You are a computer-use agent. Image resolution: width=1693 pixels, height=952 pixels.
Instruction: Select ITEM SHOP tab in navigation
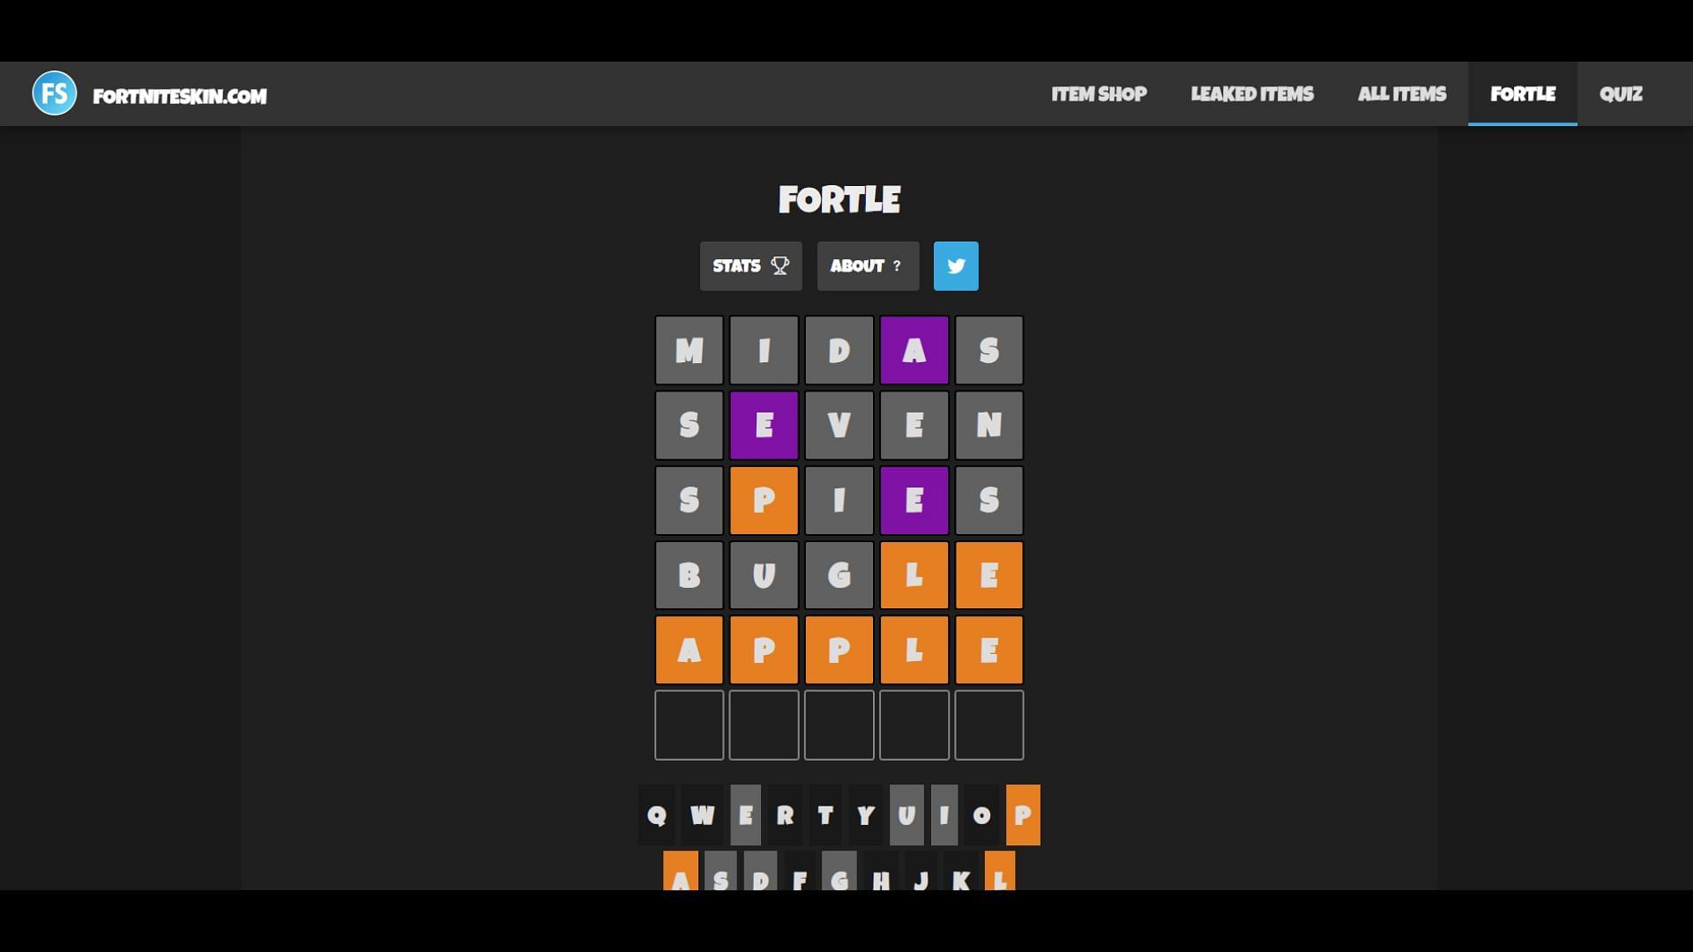pyautogui.click(x=1099, y=94)
